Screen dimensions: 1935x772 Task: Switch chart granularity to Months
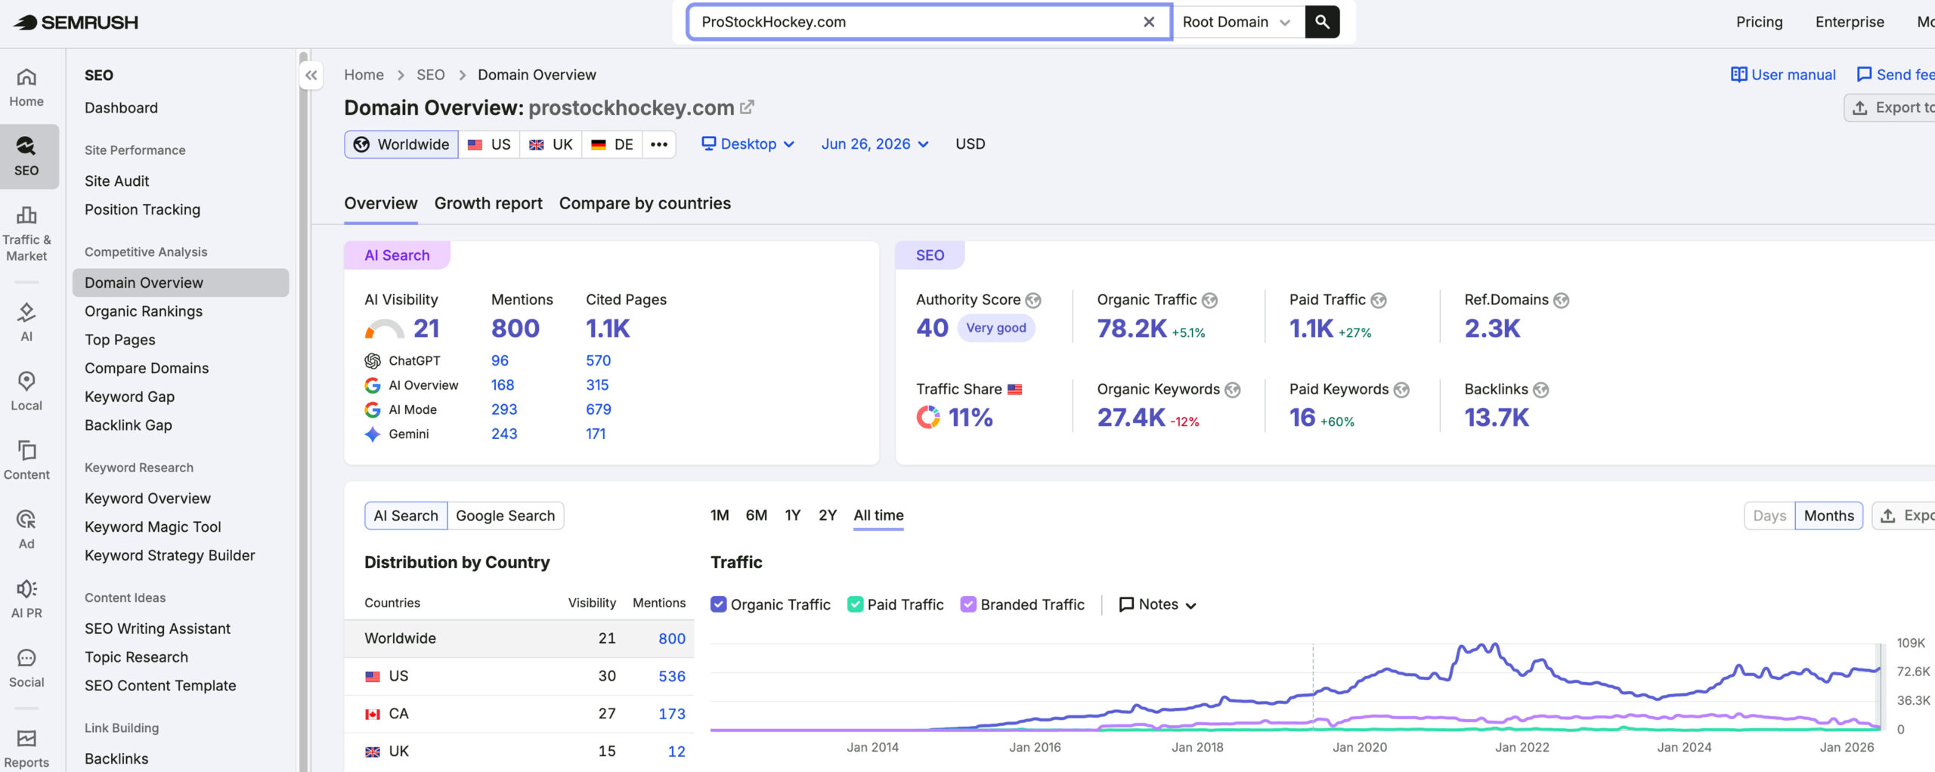click(1829, 515)
